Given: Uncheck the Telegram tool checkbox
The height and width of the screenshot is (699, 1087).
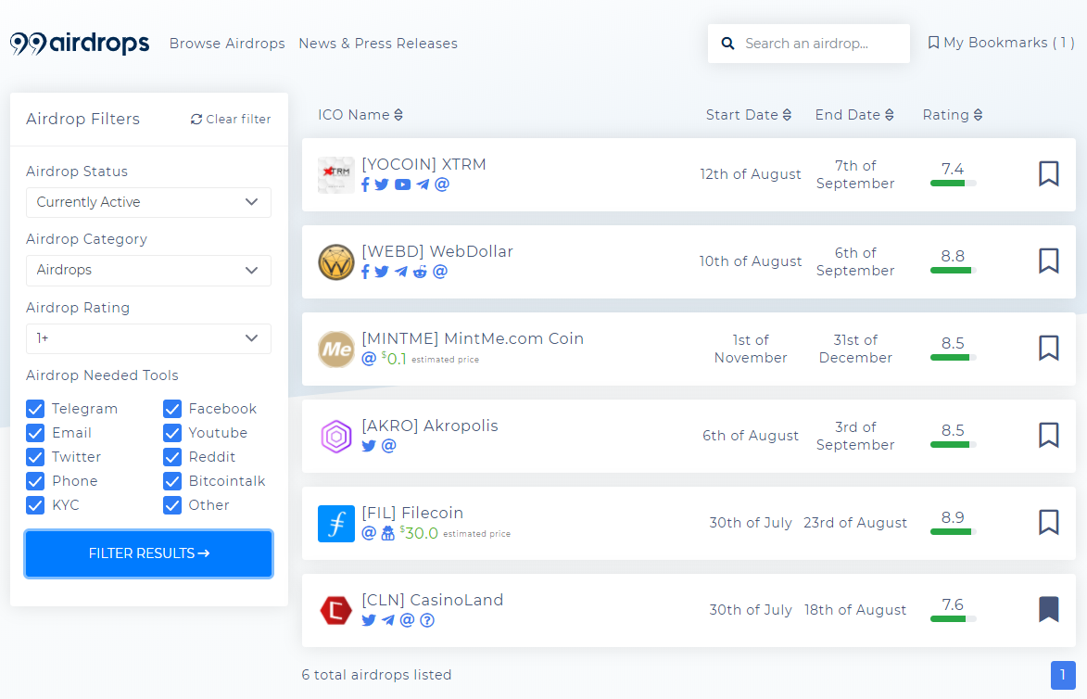Looking at the screenshot, I should tap(35, 409).
